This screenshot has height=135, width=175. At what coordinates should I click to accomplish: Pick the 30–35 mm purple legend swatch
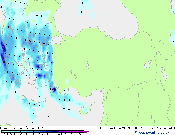tap(62, 131)
